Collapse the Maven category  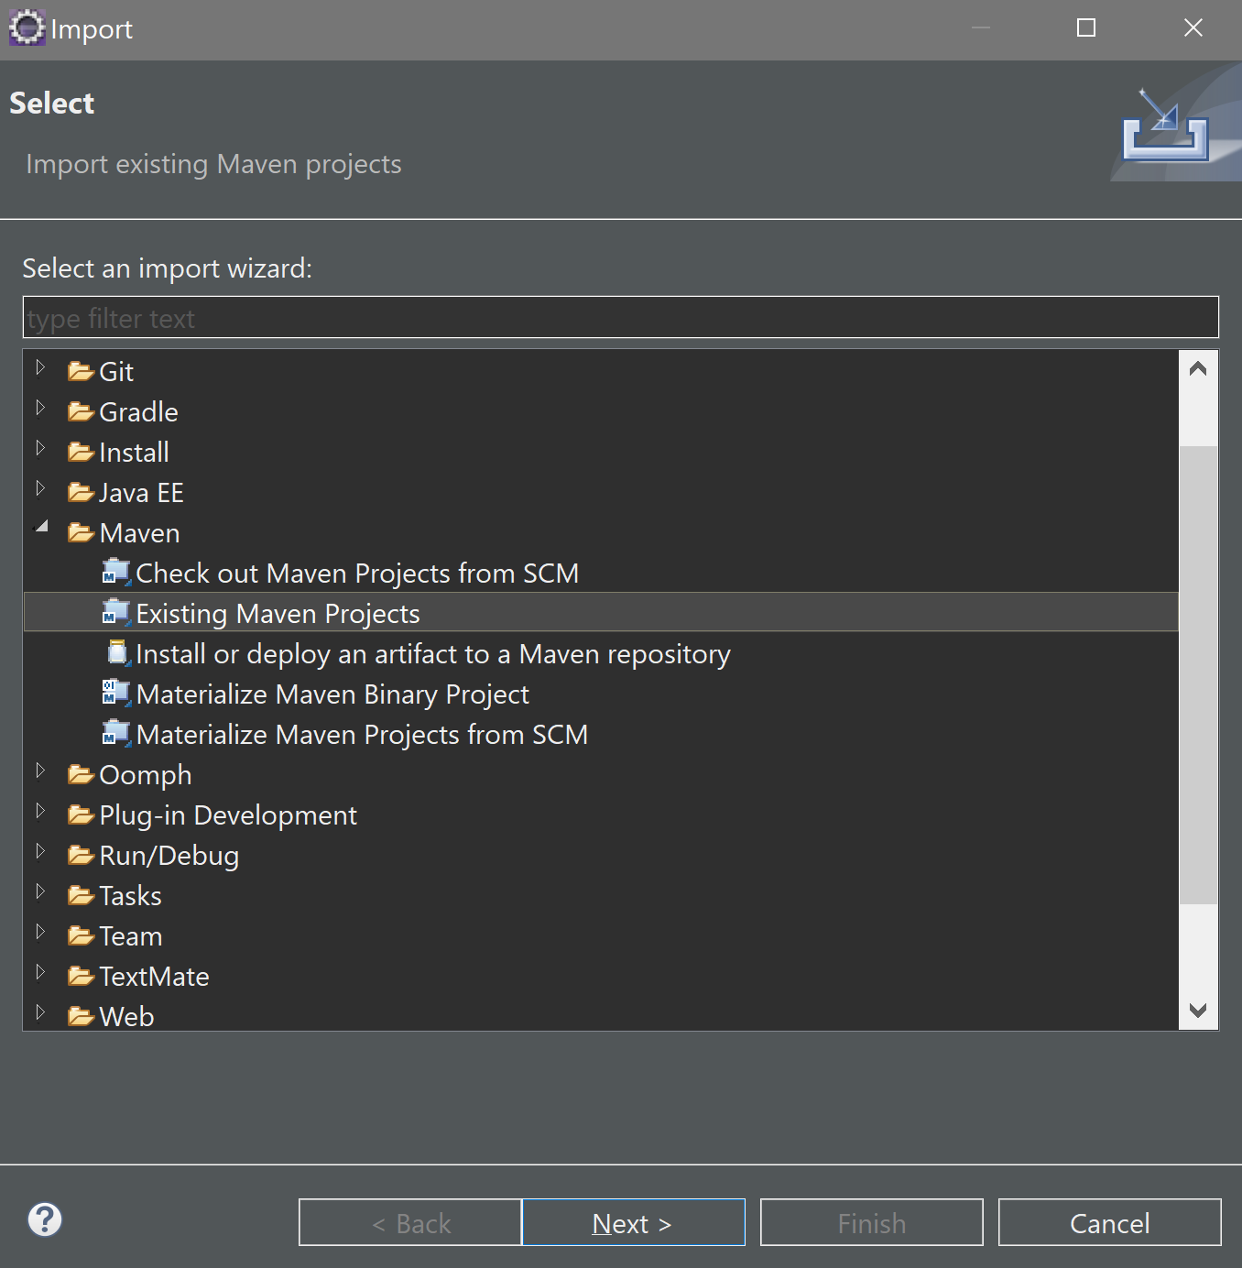pos(40,527)
